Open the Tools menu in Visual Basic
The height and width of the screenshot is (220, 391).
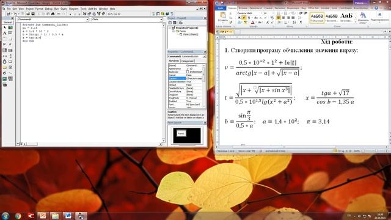coord(83,9)
